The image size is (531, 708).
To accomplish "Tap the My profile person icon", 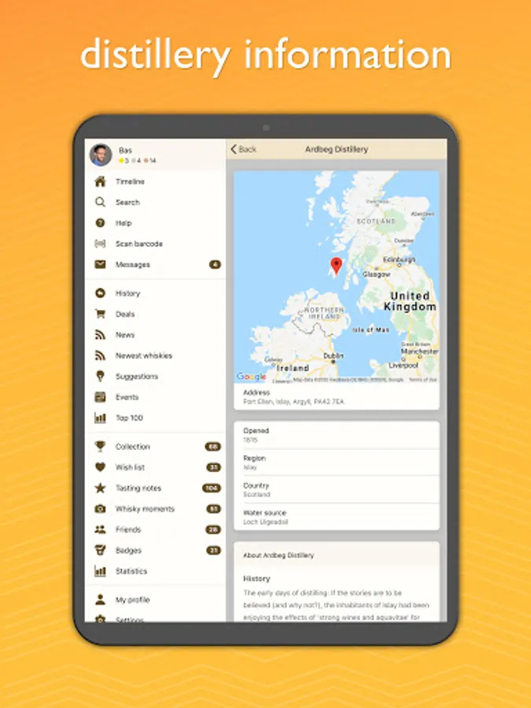I will (x=100, y=599).
